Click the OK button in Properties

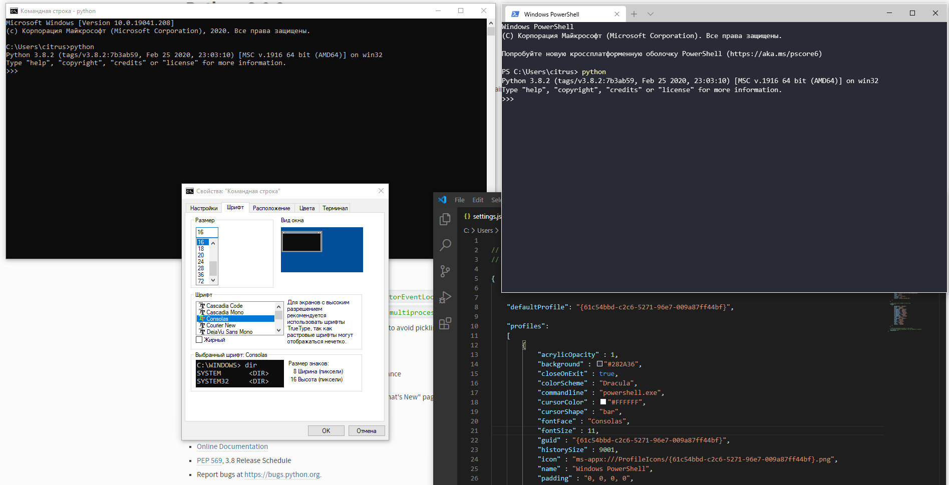point(326,431)
